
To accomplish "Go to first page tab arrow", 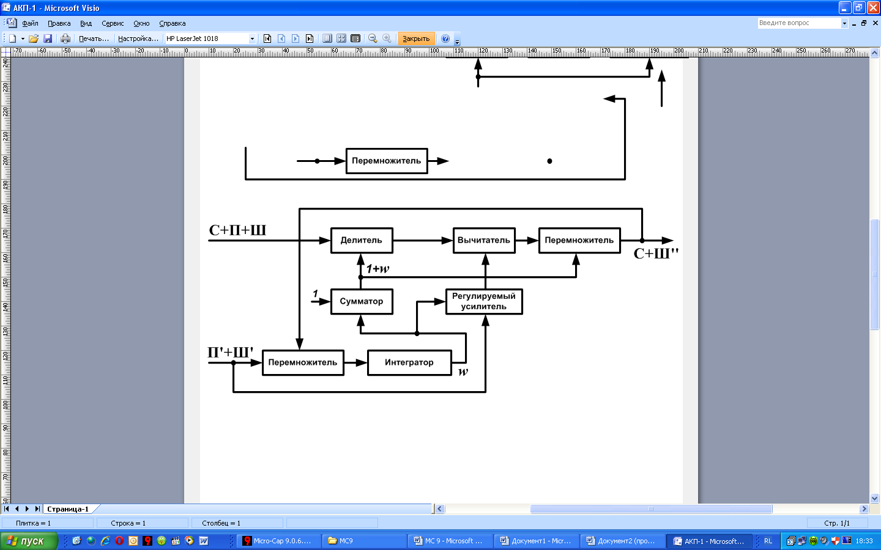I will pyautogui.click(x=6, y=508).
